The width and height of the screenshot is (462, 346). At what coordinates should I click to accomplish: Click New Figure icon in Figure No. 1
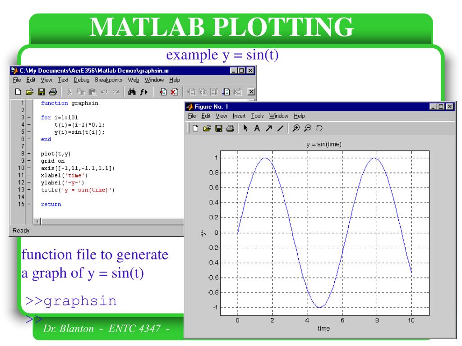pyautogui.click(x=195, y=128)
